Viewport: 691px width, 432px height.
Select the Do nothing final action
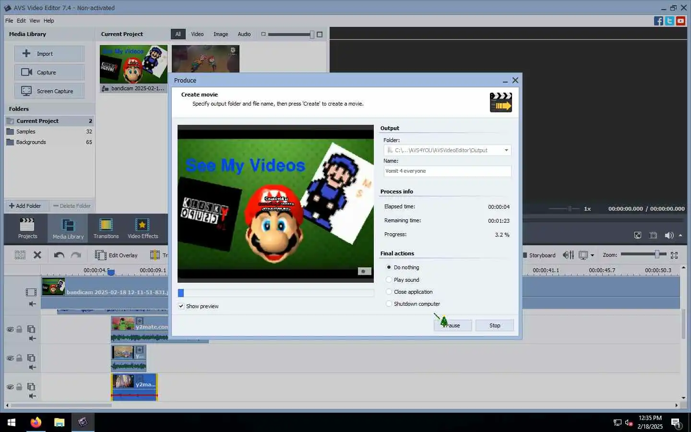pos(389,267)
